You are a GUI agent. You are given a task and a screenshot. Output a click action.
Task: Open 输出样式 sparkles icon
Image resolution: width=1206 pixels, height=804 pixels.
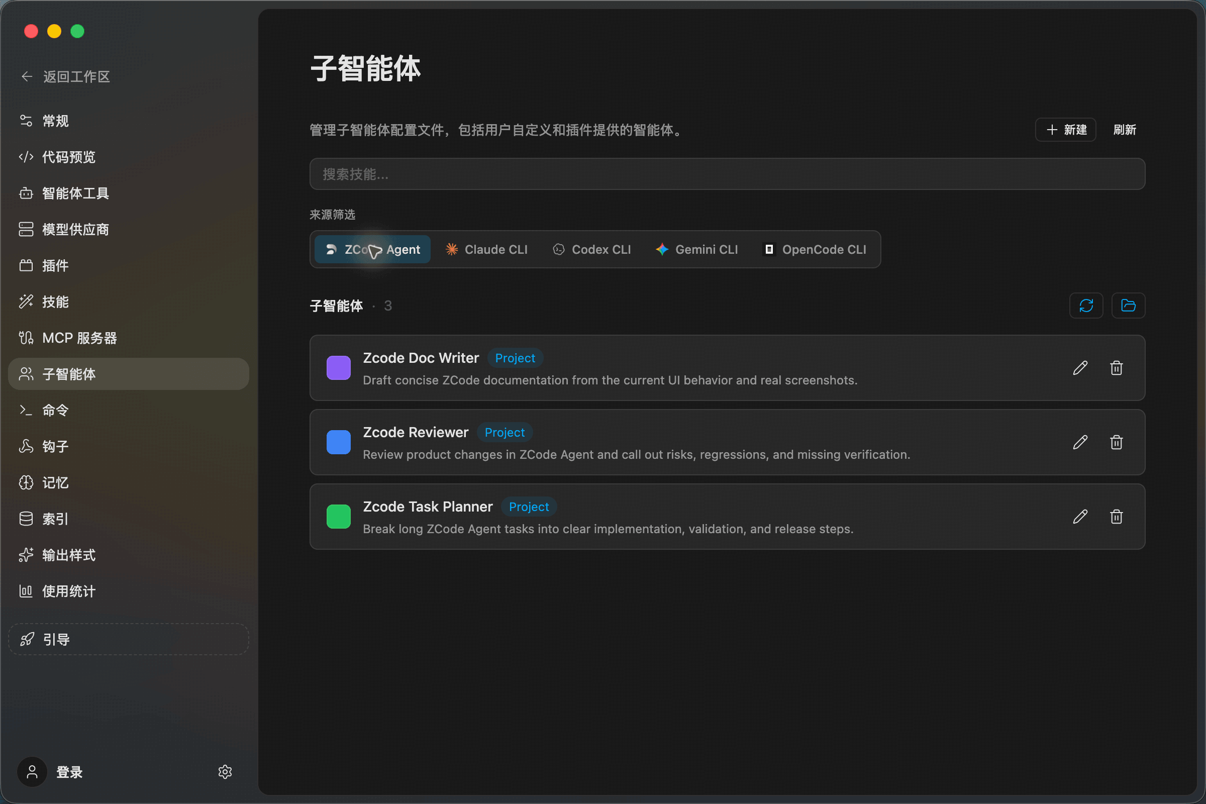pyautogui.click(x=26, y=555)
